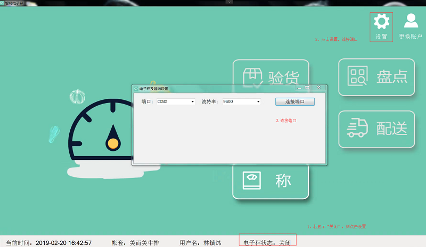Expand the 端口 COM2 dropdown
The width and height of the screenshot is (426, 247).
coord(192,101)
